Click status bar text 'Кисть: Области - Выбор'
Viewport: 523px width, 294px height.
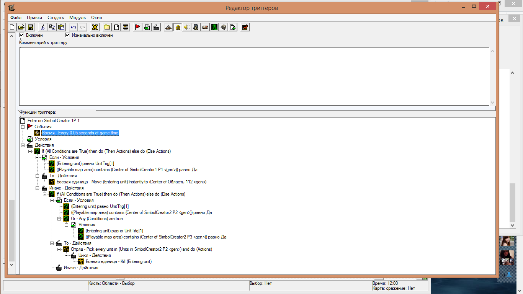(111, 283)
